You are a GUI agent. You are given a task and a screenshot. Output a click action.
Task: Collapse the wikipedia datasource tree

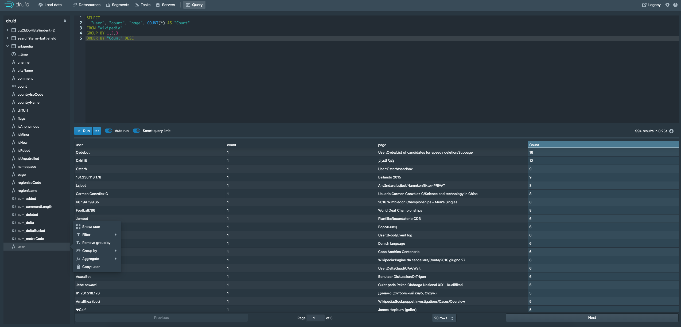click(7, 46)
